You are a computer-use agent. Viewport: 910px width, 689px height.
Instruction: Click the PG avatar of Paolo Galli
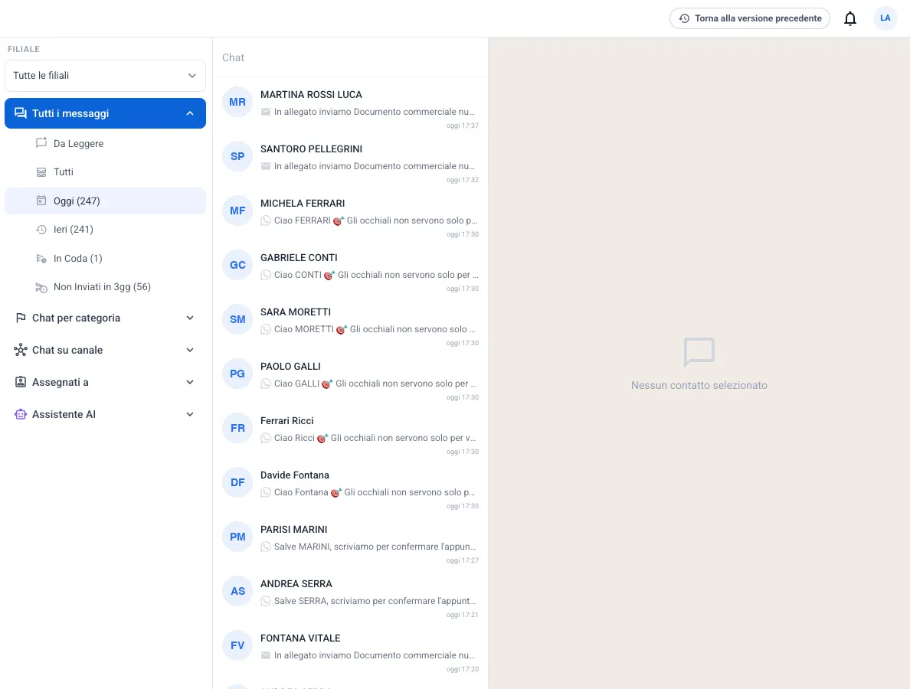pos(237,374)
